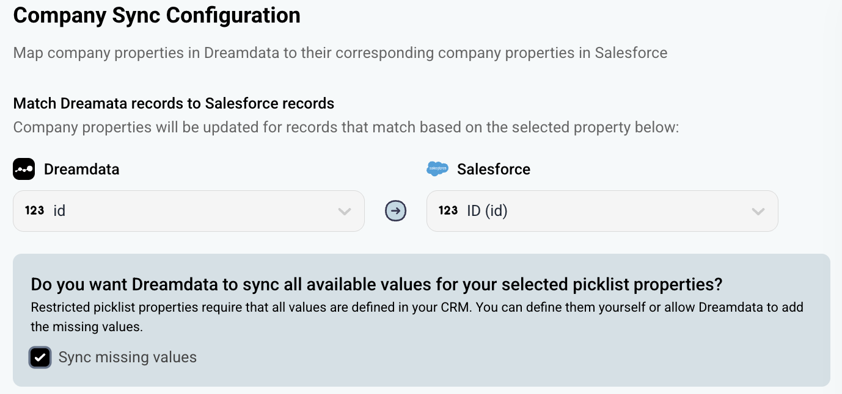Click the Salesforce cloud logo icon

pos(437,169)
